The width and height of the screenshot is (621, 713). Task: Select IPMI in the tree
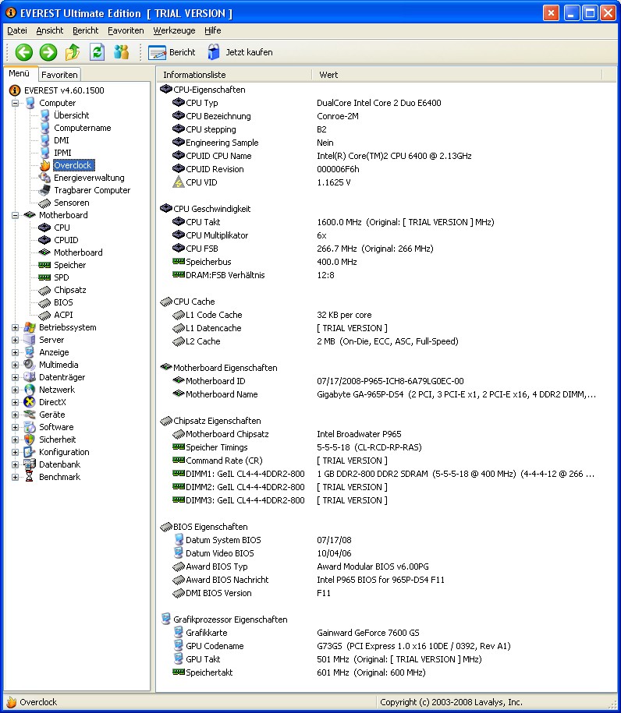[62, 153]
